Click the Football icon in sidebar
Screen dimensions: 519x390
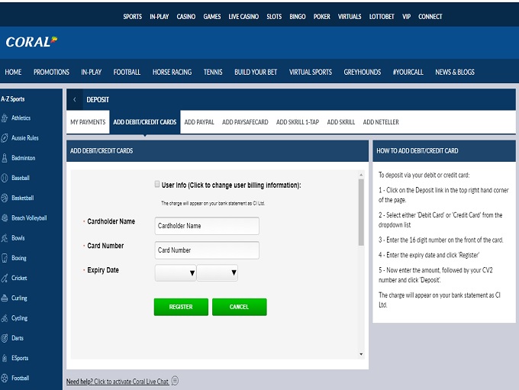[x=5, y=378]
